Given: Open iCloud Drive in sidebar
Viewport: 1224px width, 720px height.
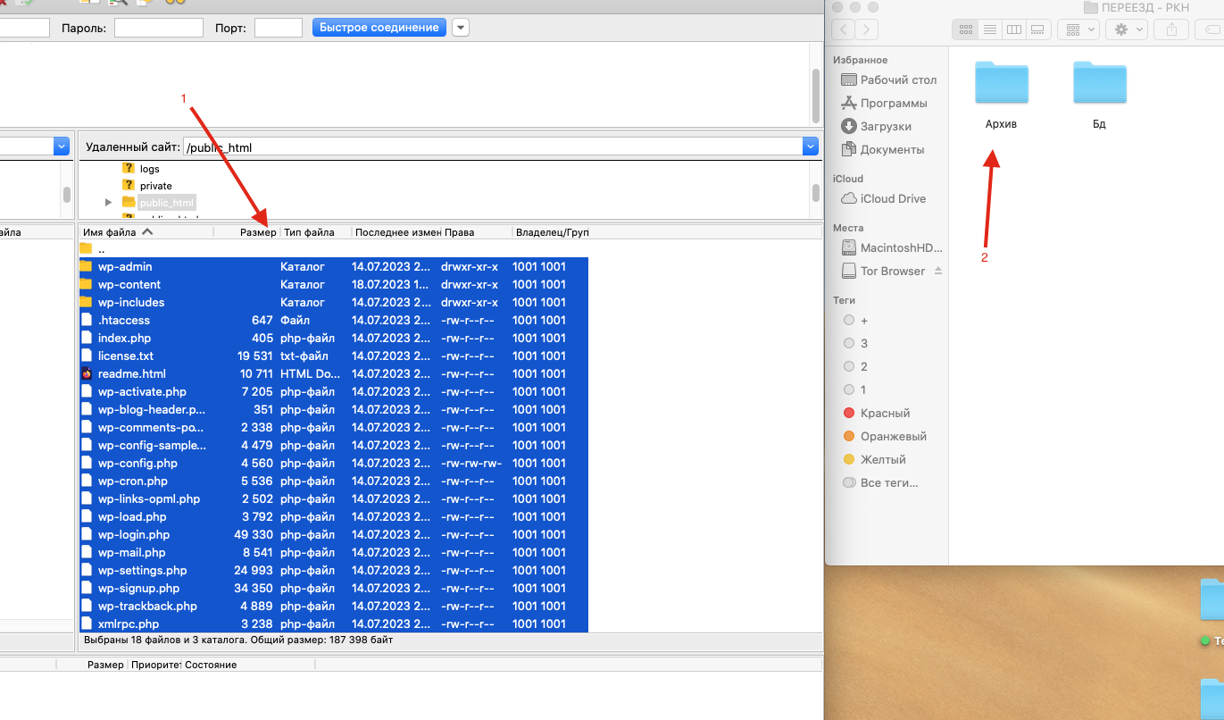Looking at the screenshot, I should (x=883, y=198).
